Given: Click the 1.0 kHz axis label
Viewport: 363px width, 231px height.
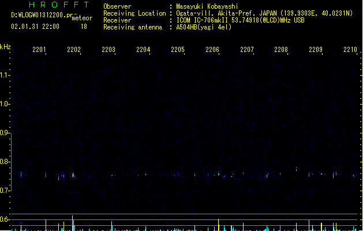Looking at the screenshot, I should (x=5, y=104).
